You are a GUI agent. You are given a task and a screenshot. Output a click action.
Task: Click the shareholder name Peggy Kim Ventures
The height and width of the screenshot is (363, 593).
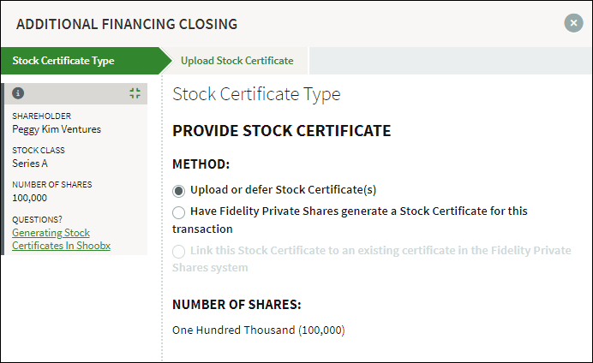pos(57,129)
